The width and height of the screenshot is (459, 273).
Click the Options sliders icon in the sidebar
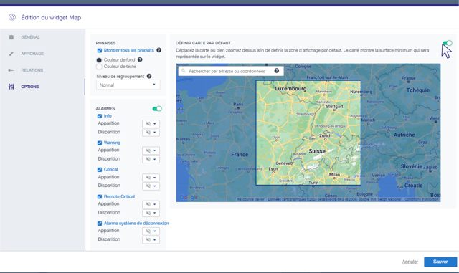[x=11, y=87]
